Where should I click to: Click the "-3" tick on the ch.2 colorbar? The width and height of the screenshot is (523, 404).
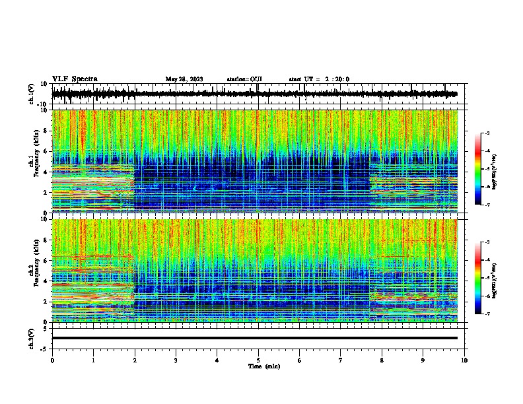(x=487, y=242)
